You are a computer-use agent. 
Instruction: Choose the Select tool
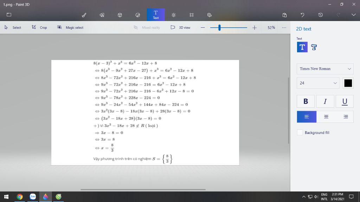tap(13, 27)
